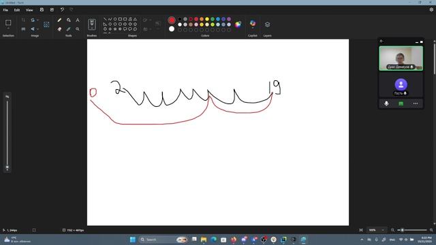Pick the yellow color swatch in top row
Image resolution: width=436 pixels, height=245 pixels.
(x=207, y=19)
